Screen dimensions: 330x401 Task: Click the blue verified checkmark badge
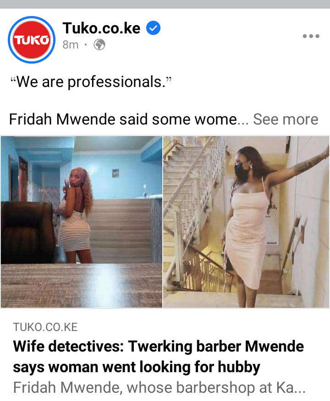[153, 28]
